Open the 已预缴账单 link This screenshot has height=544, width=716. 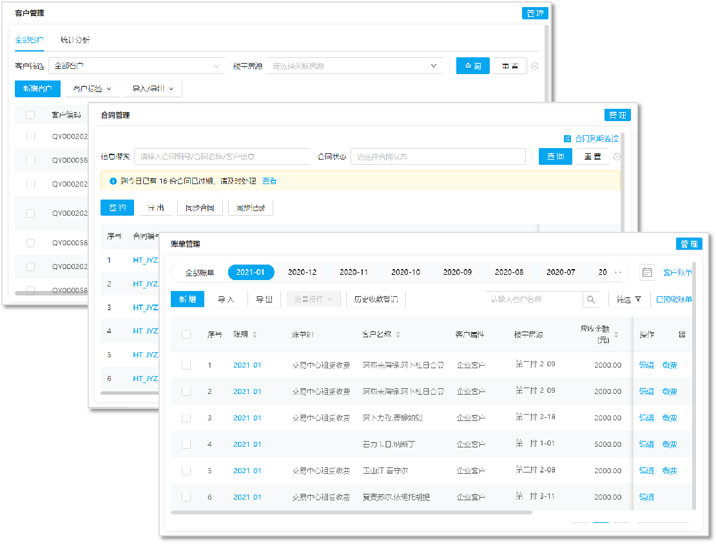click(674, 299)
